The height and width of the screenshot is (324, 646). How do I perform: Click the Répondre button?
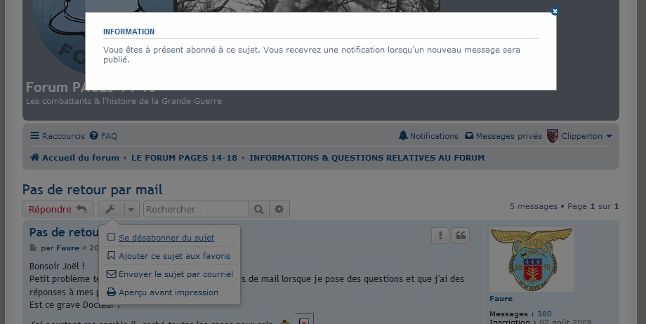click(58, 209)
